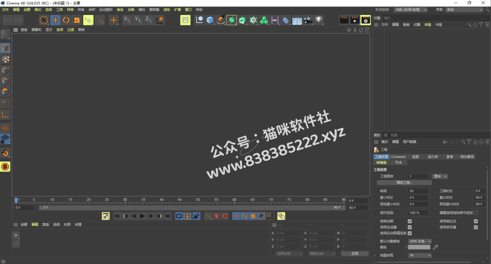Click the yellow S icon in sidebar
This screenshot has width=491, height=264.
coord(5,167)
